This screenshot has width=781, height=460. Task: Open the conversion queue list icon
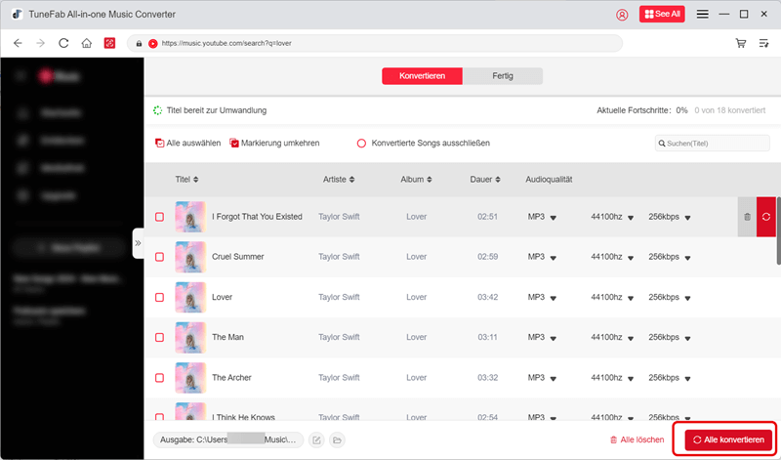point(763,43)
